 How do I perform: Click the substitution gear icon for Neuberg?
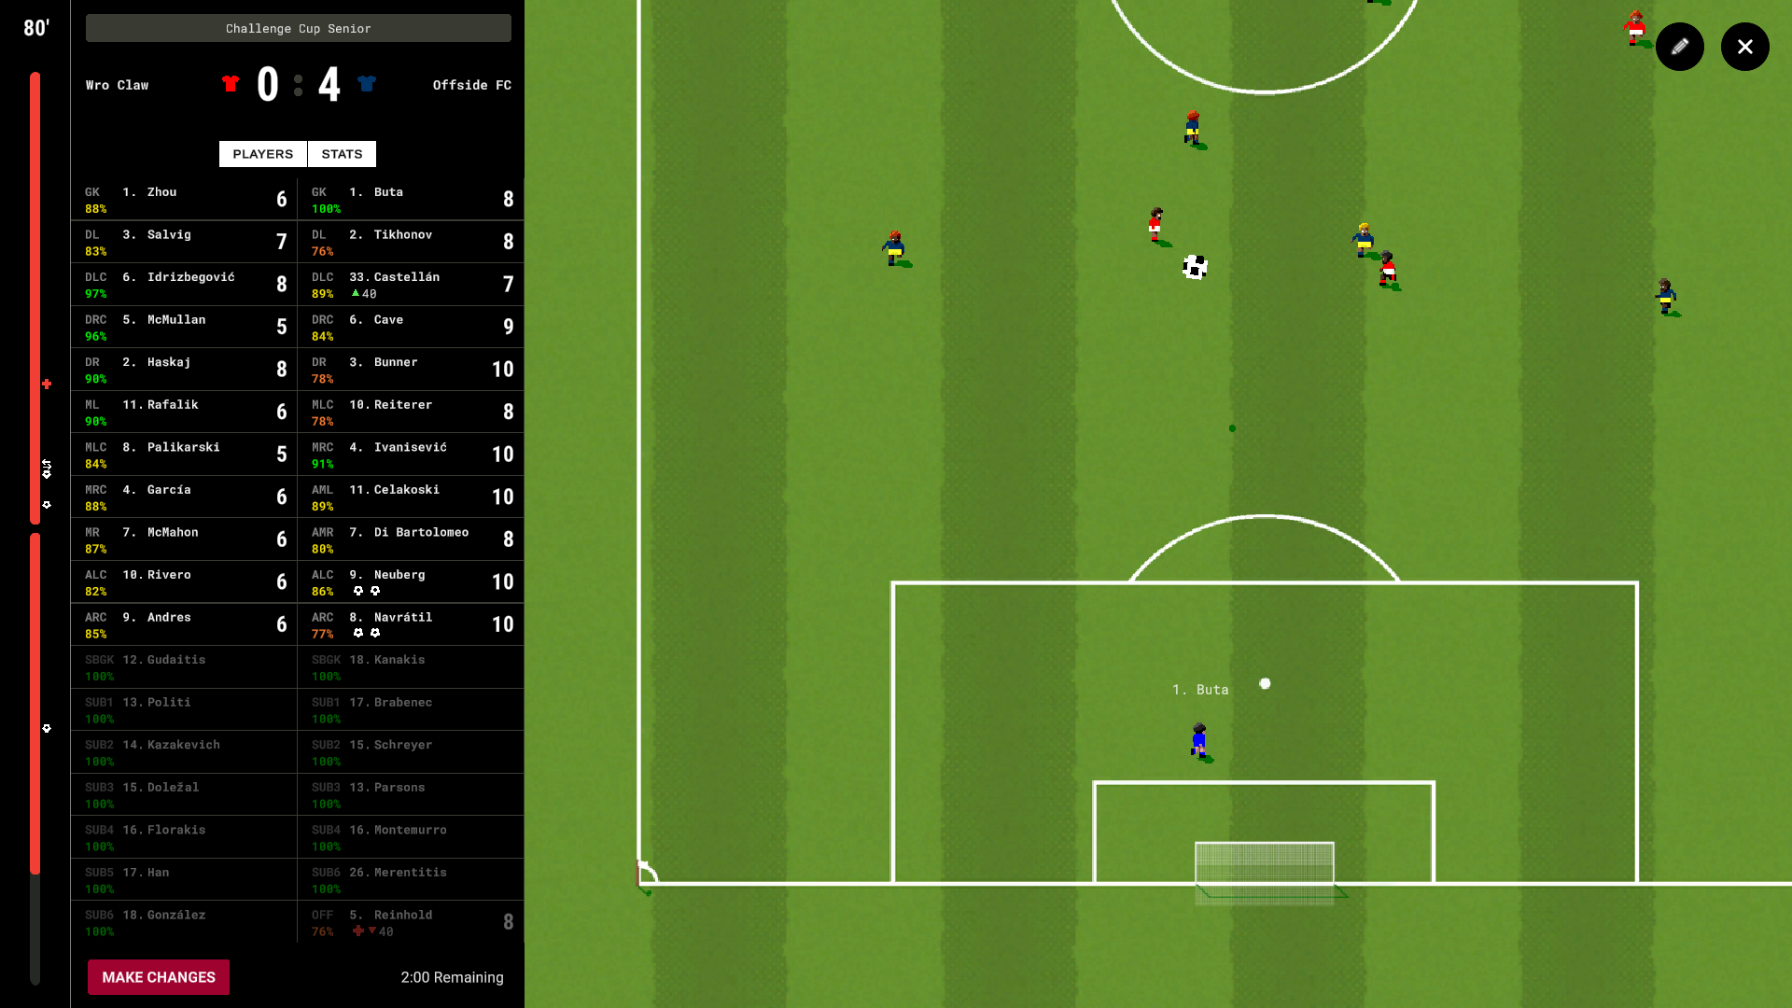(x=358, y=591)
